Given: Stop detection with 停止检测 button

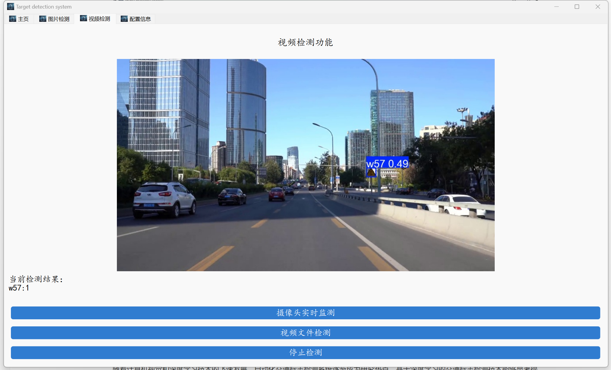Looking at the screenshot, I should [305, 353].
